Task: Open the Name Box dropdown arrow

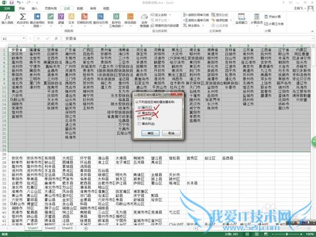Action: 24,39
